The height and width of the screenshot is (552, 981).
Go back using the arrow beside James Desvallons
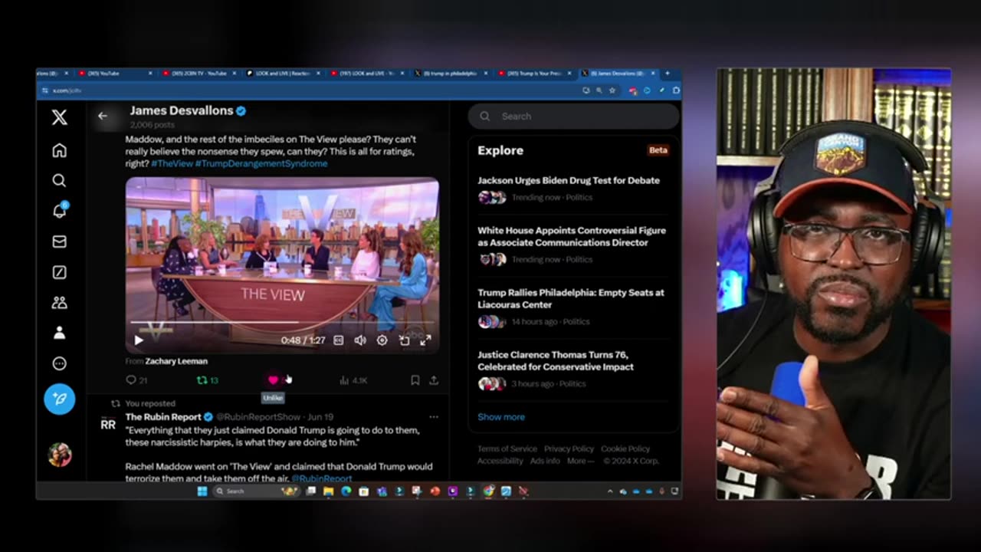click(x=103, y=117)
